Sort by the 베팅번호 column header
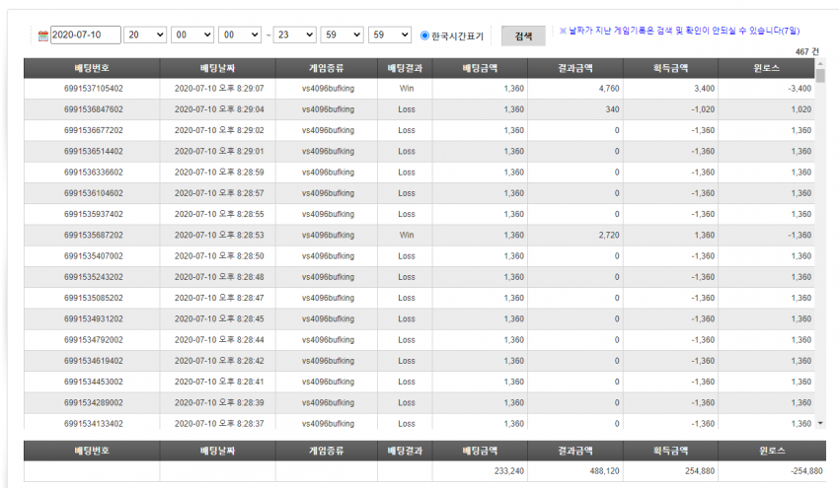Viewport: 839px width, 488px height. pyautogui.click(x=92, y=68)
